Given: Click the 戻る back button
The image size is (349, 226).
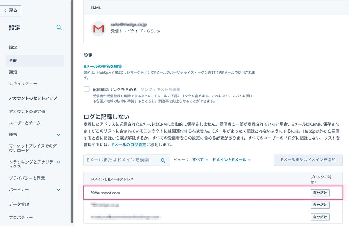Looking at the screenshot, I should [x=10, y=10].
